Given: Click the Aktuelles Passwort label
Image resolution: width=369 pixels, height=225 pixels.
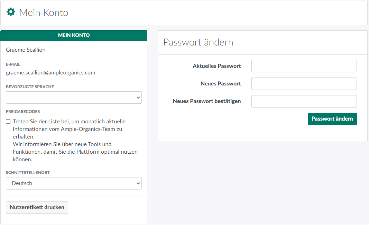Looking at the screenshot, I should pyautogui.click(x=216, y=66).
